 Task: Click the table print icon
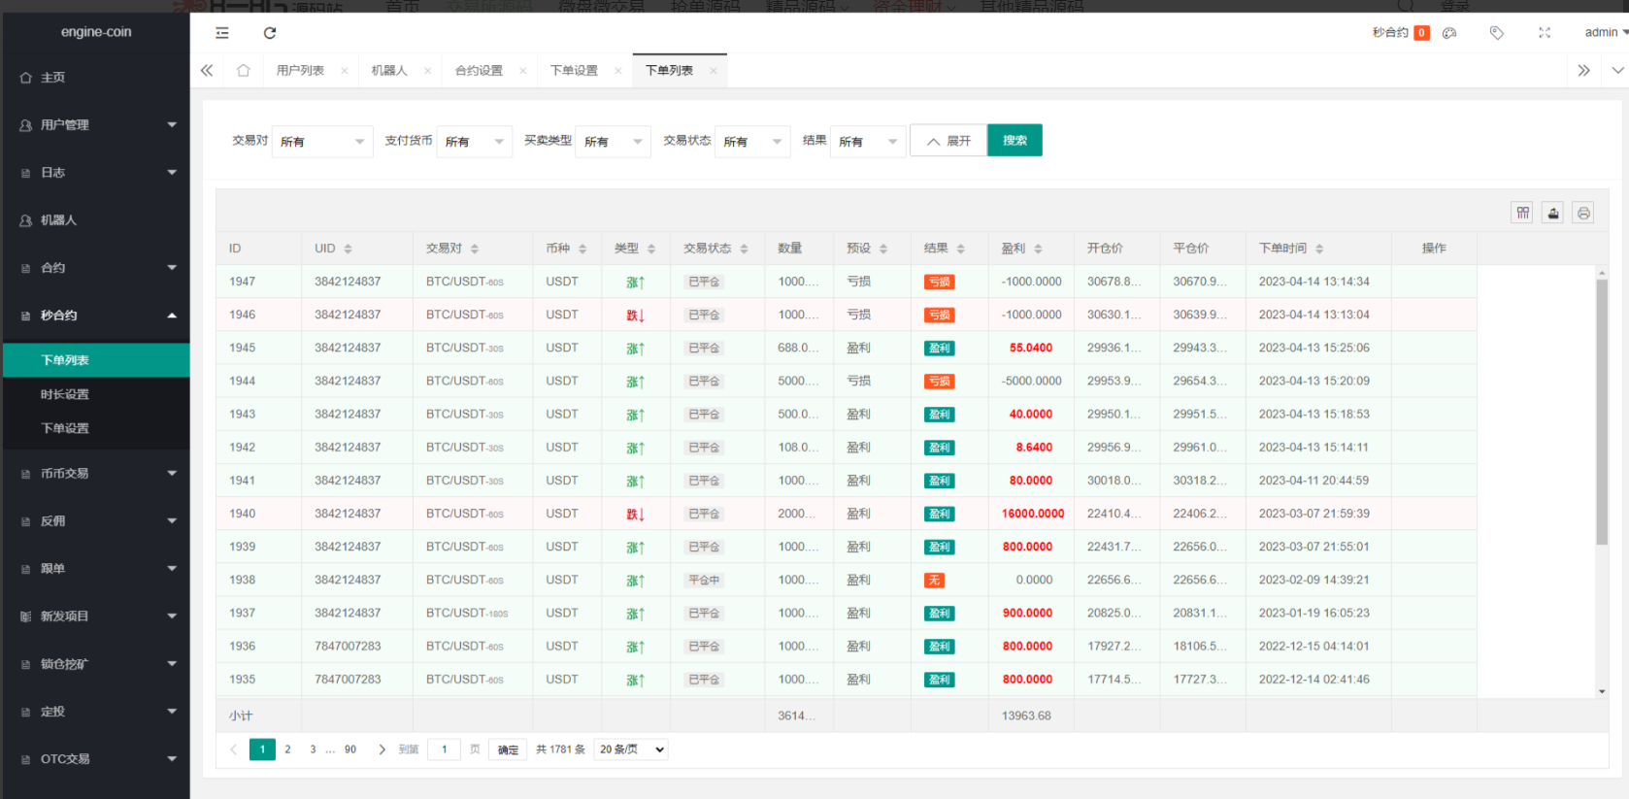point(1583,213)
